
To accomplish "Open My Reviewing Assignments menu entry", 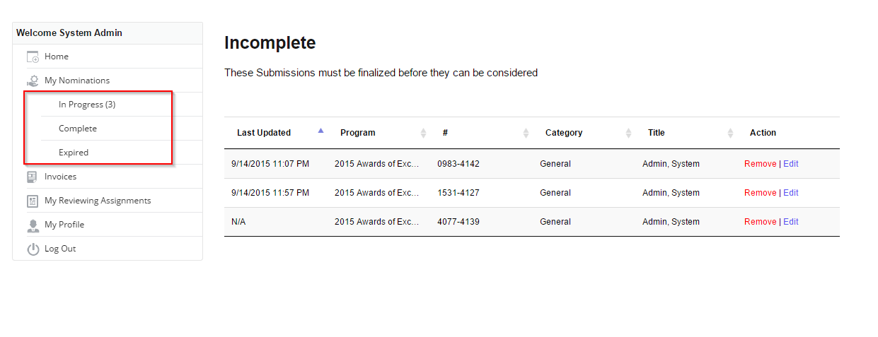I will coord(98,201).
